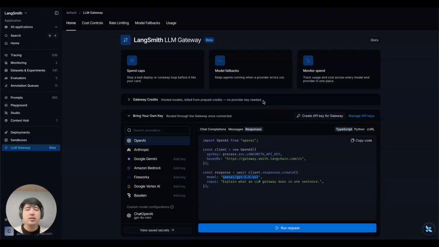Image resolution: width=439 pixels, height=247 pixels.
Task: Click Add key for Google Gemini
Action: 179,159
